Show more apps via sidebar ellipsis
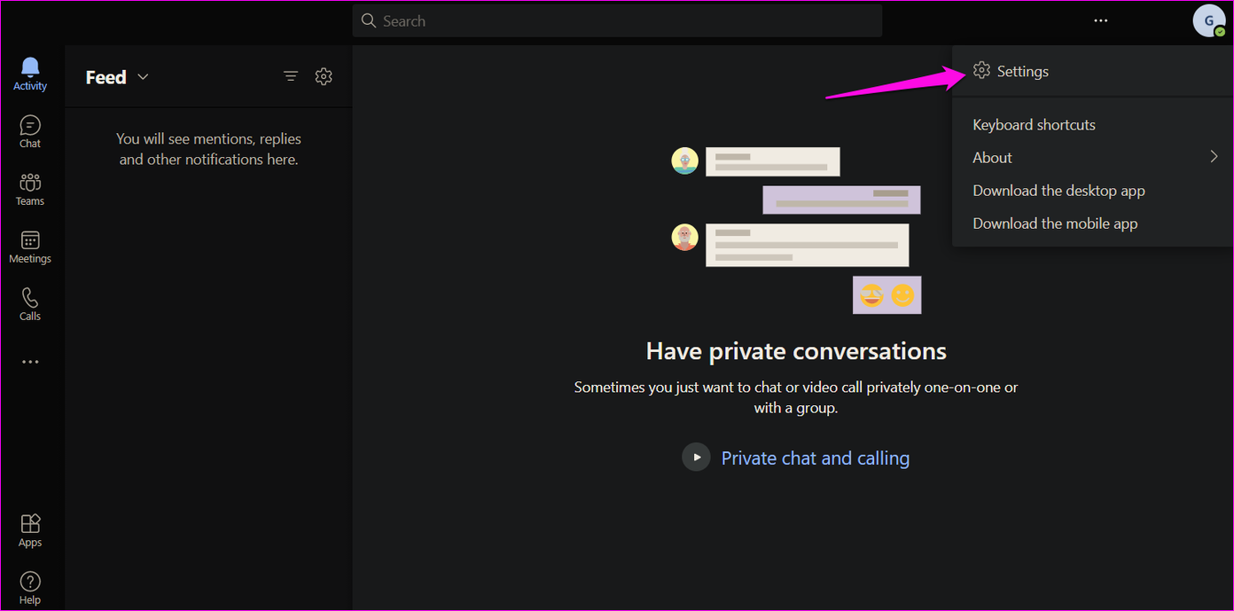 click(x=30, y=362)
